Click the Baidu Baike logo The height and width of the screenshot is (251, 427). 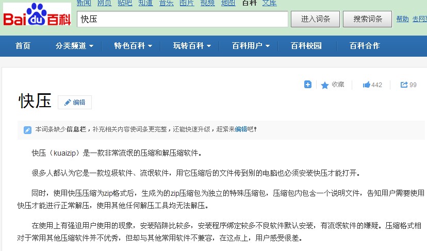(x=36, y=15)
